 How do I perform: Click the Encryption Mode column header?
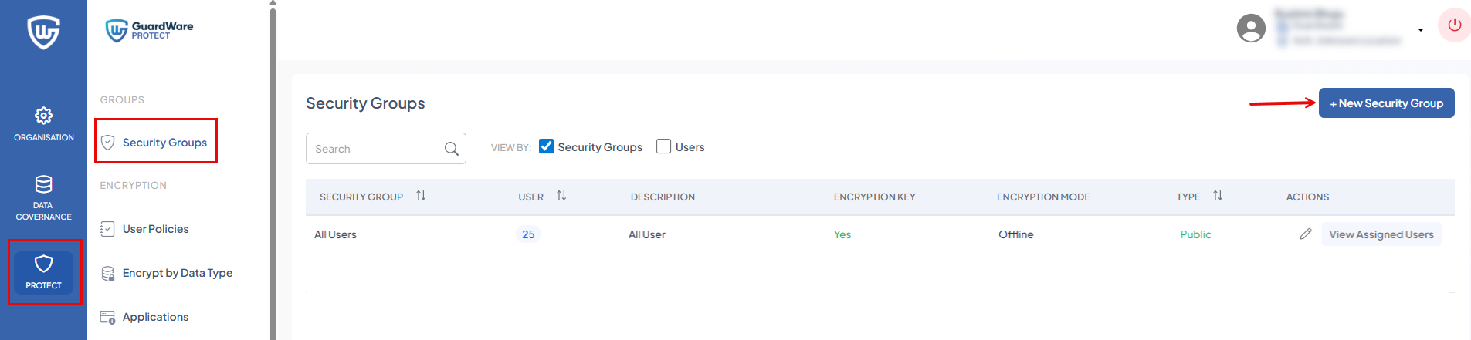coord(1043,197)
